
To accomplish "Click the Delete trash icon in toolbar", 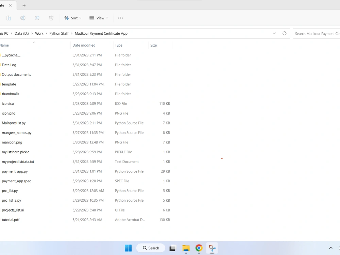I will pyautogui.click(x=51, y=18).
